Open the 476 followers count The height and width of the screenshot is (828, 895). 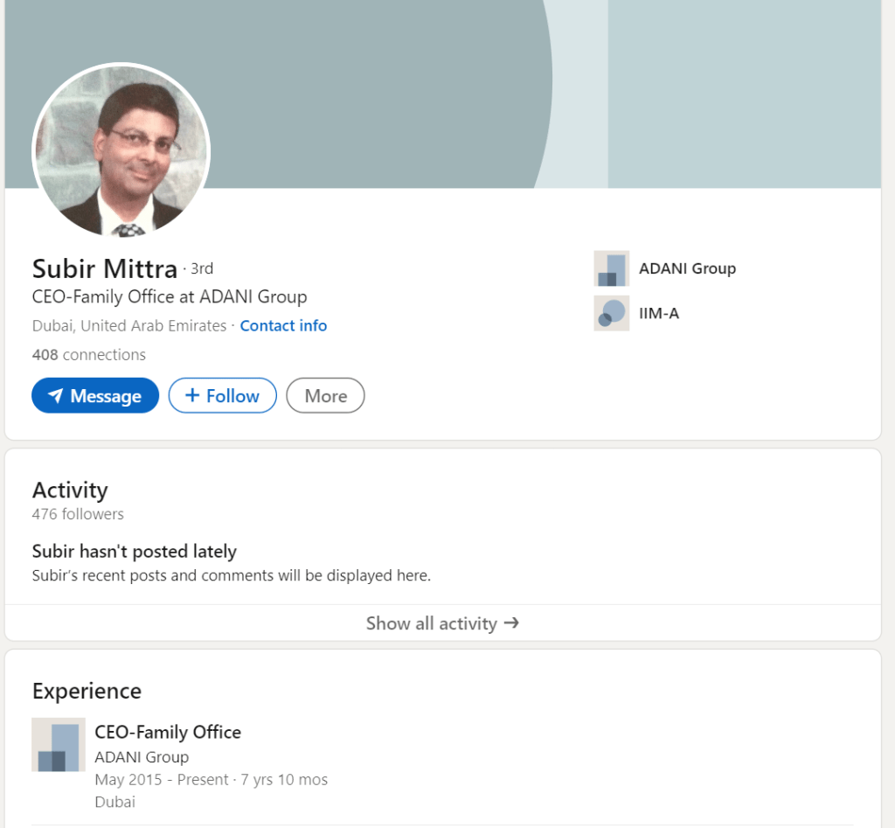coord(78,514)
